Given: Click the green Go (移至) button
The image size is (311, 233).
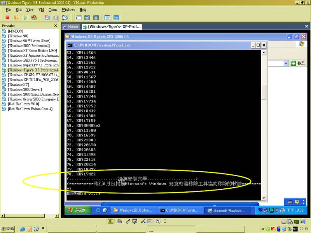Looking at the screenshot, I should tap(297, 63).
